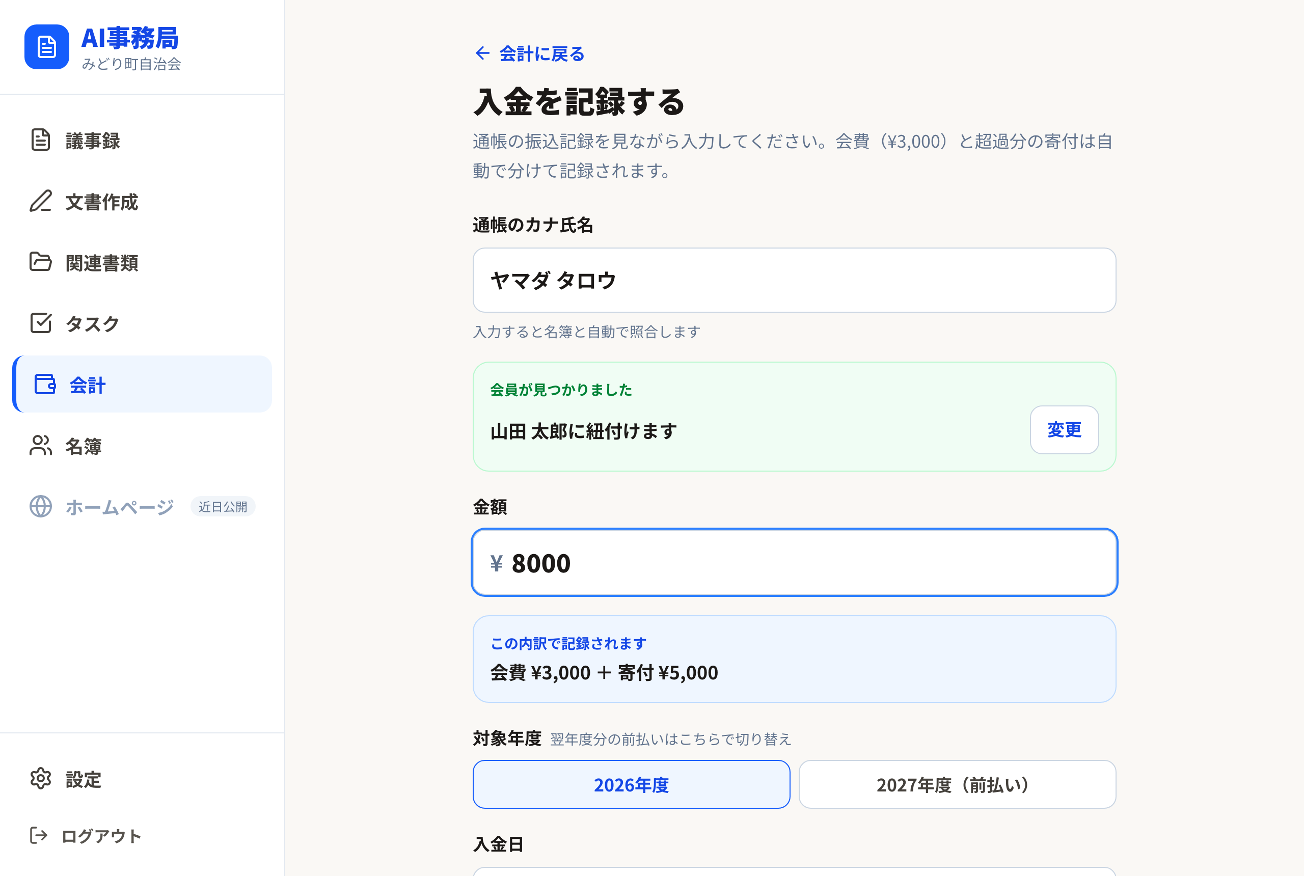The width and height of the screenshot is (1304, 876).
Task: Click the 関連書類 folder icon
Action: coord(41,262)
